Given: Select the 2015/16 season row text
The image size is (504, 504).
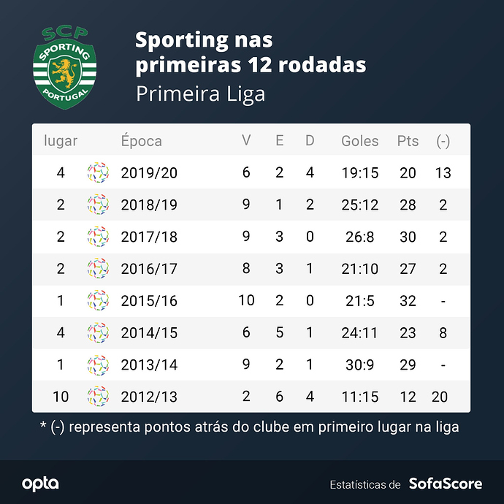Looking at the screenshot, I should click(149, 301).
